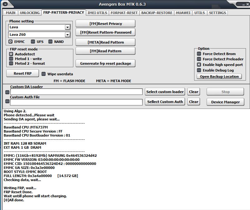Viewport: 250px width, 210px height.
Task: Close the Avengers Box window
Action: [248, 4]
